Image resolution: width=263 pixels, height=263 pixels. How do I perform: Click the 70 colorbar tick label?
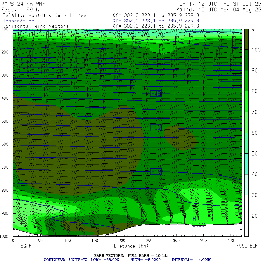pyautogui.click(x=255, y=112)
